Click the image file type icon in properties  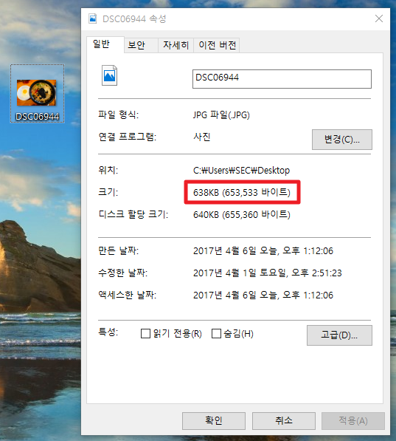point(109,75)
